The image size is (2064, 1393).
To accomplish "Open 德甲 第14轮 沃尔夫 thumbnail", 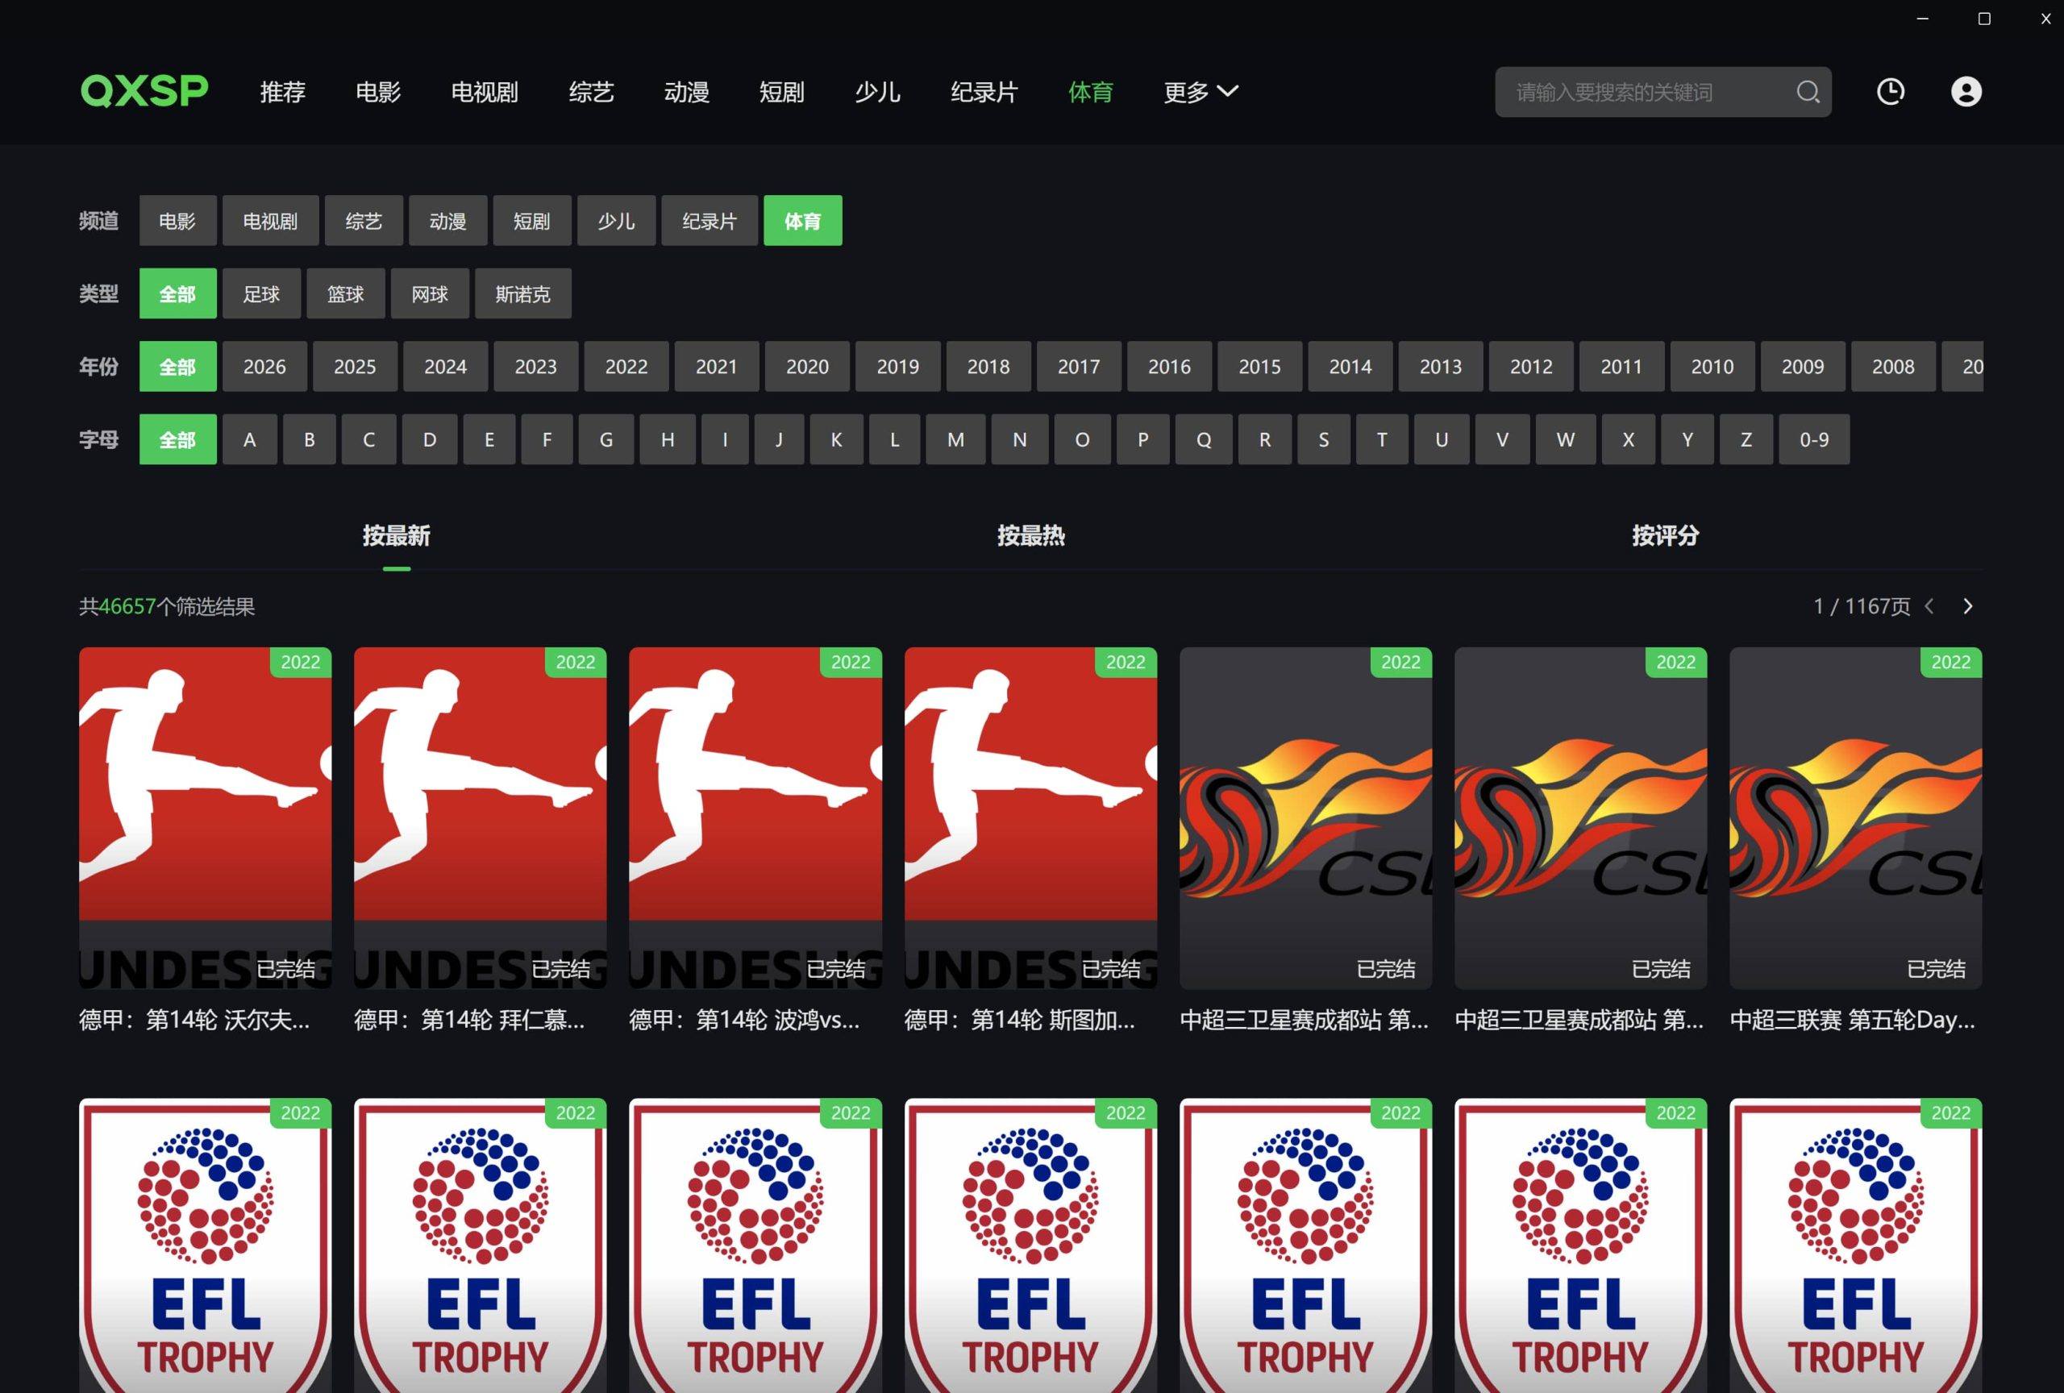I will tap(205, 818).
